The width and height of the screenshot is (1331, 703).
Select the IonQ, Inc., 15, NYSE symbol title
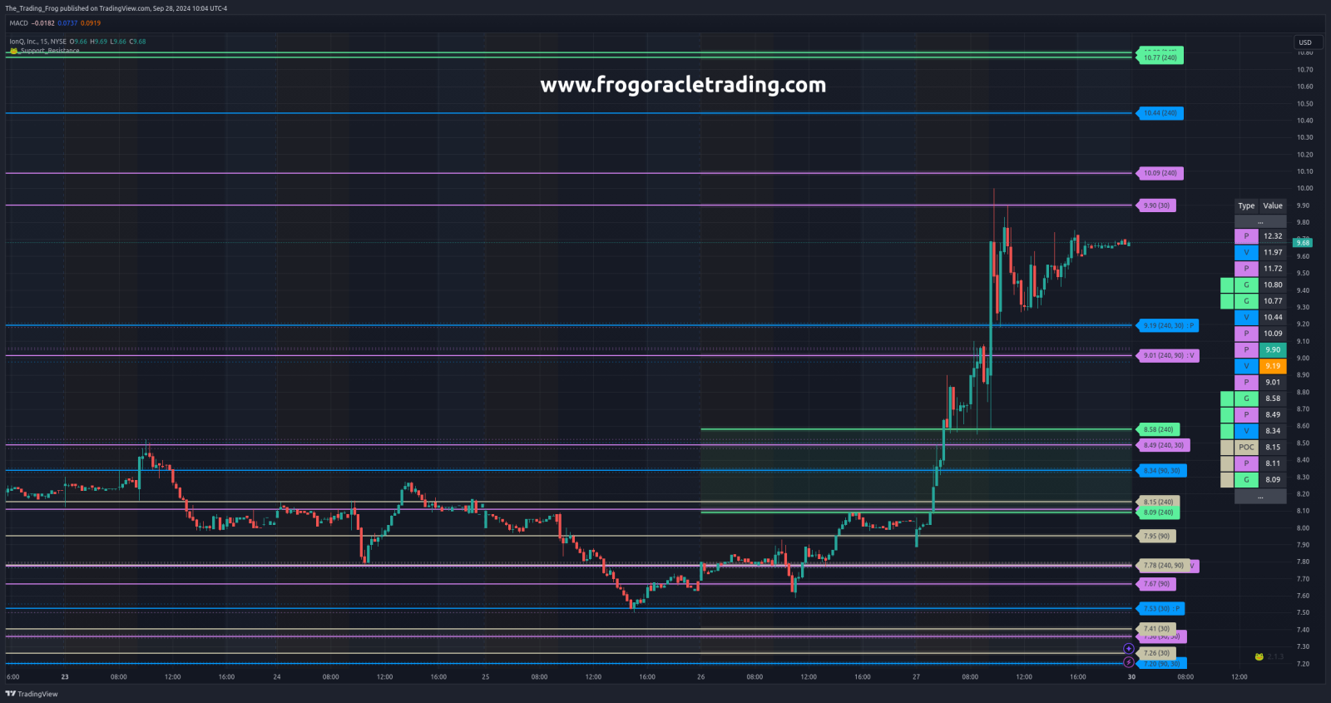pyautogui.click(x=37, y=42)
